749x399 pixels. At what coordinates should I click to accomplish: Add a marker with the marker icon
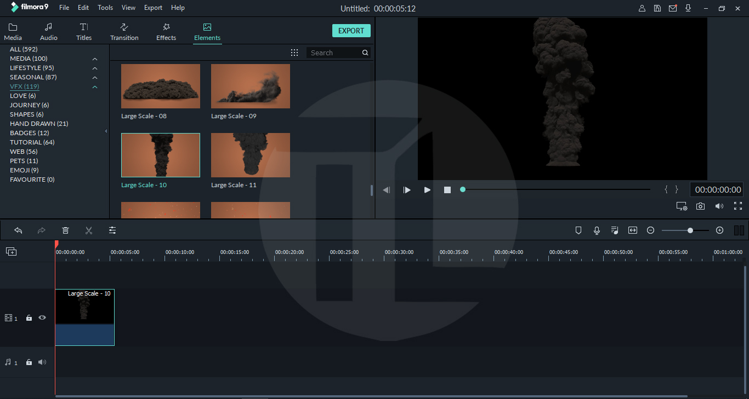tap(578, 230)
